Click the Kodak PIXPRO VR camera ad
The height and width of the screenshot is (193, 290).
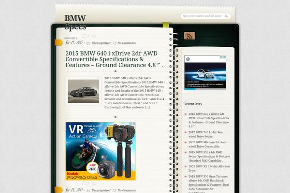(x=101, y=151)
